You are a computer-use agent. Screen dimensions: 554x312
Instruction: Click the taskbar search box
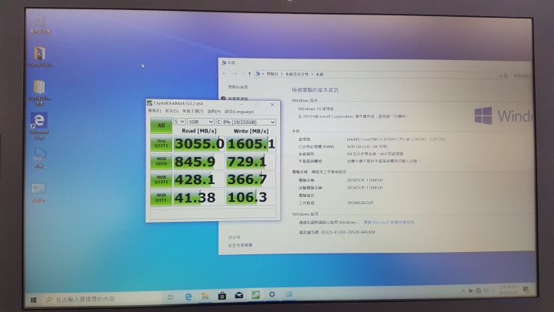(x=102, y=299)
